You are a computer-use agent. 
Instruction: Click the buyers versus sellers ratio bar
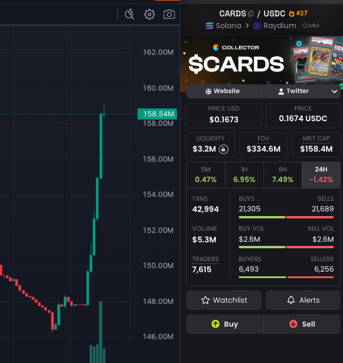click(x=286, y=277)
